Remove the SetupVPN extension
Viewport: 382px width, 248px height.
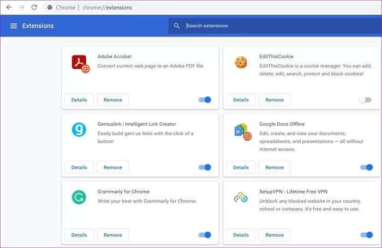coord(274,235)
